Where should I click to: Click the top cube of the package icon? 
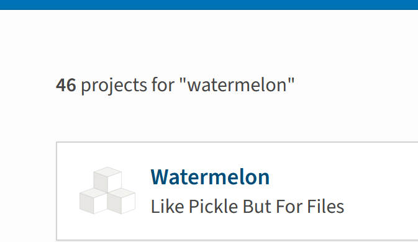(x=107, y=179)
